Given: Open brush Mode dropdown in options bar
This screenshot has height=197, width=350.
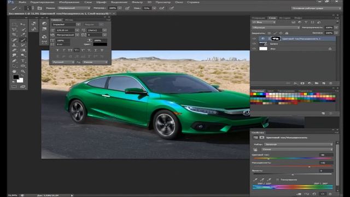Looking at the screenshot, I should click(74, 8).
